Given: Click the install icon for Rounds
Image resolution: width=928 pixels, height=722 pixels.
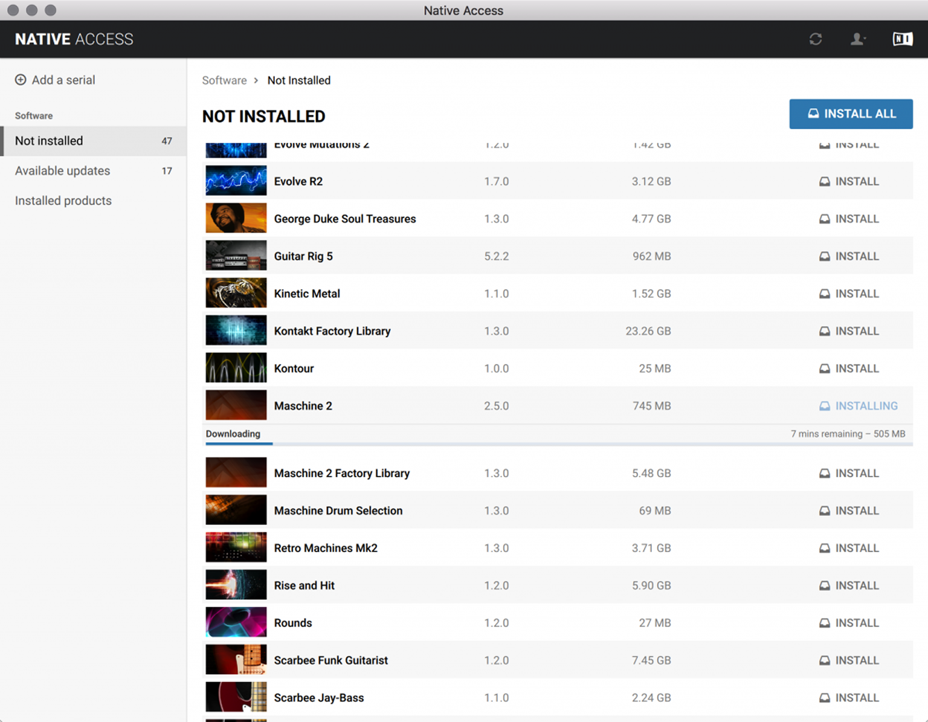Looking at the screenshot, I should tap(825, 623).
